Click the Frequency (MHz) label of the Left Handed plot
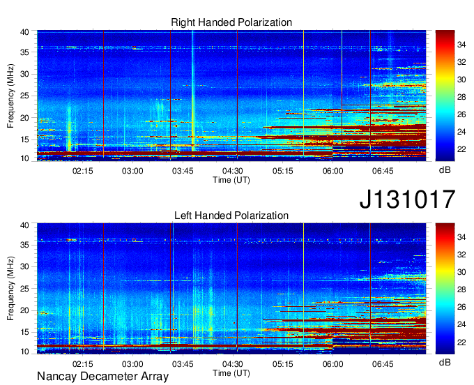The width and height of the screenshot is (474, 385). click(10, 289)
